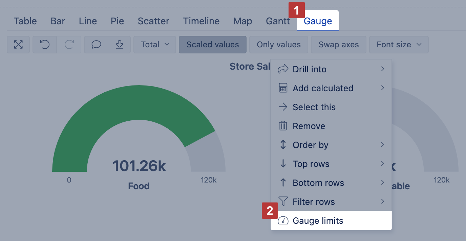The height and width of the screenshot is (241, 466).
Task: Open the Total dropdown
Action: click(155, 45)
